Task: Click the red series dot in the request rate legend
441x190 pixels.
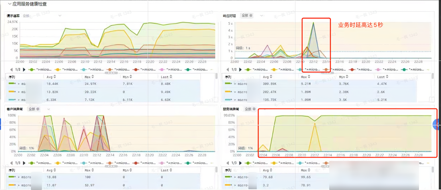Action: (135, 69)
